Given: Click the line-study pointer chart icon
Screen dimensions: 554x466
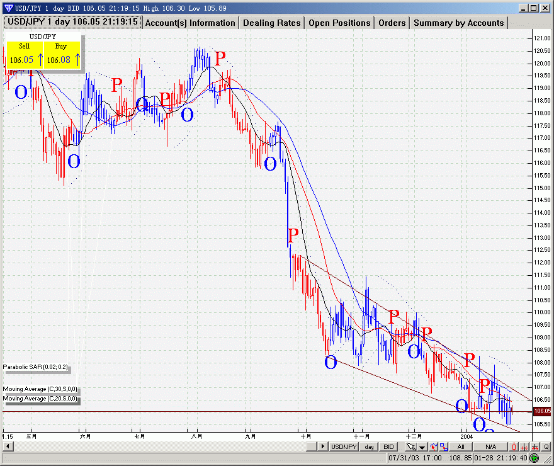Looking at the screenshot, I should (x=434, y=446).
